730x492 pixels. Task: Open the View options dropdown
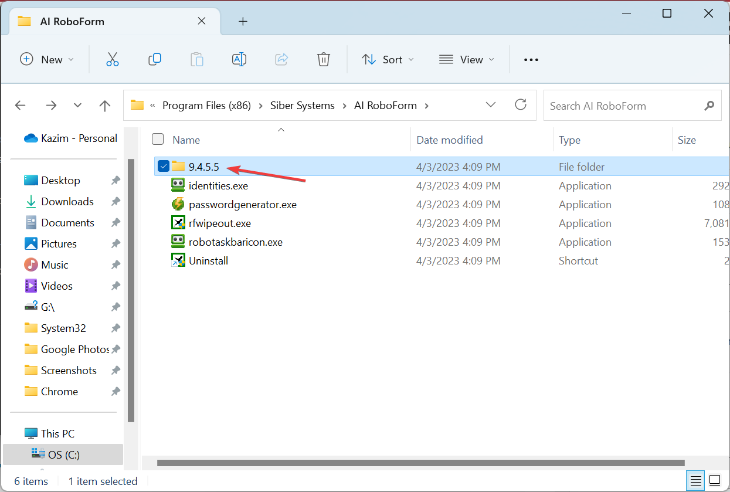[x=467, y=59]
